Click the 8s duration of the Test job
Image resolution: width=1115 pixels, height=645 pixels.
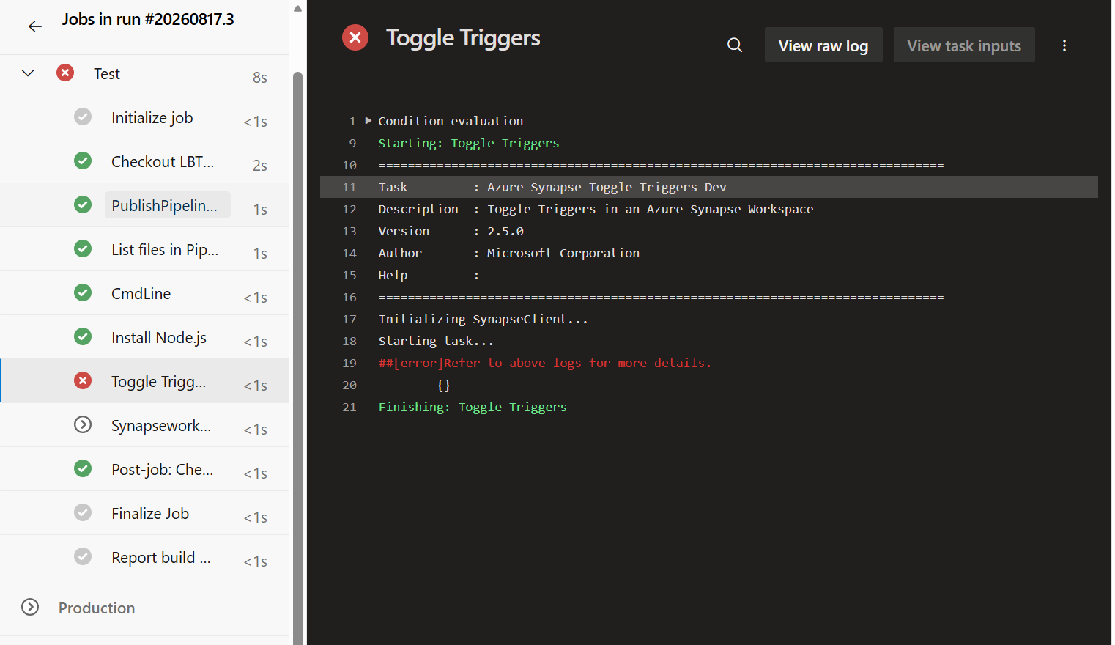coord(260,78)
